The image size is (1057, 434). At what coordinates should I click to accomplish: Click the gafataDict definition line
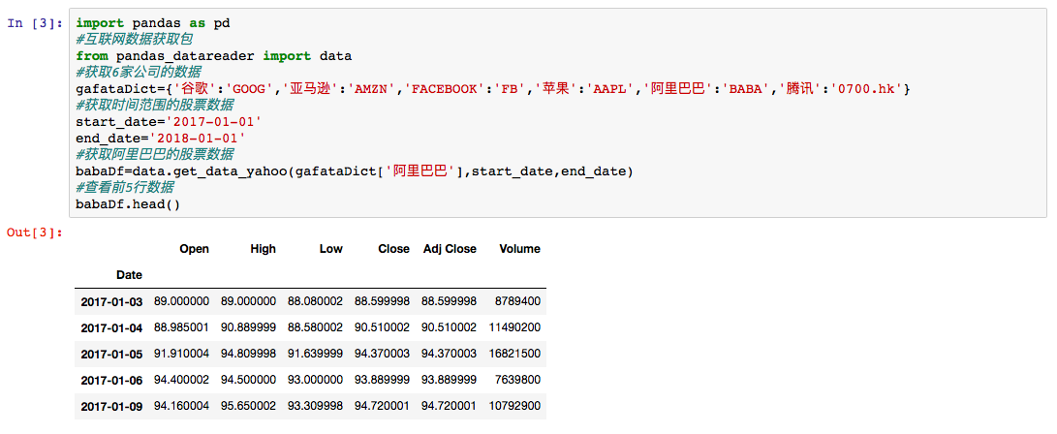493,89
